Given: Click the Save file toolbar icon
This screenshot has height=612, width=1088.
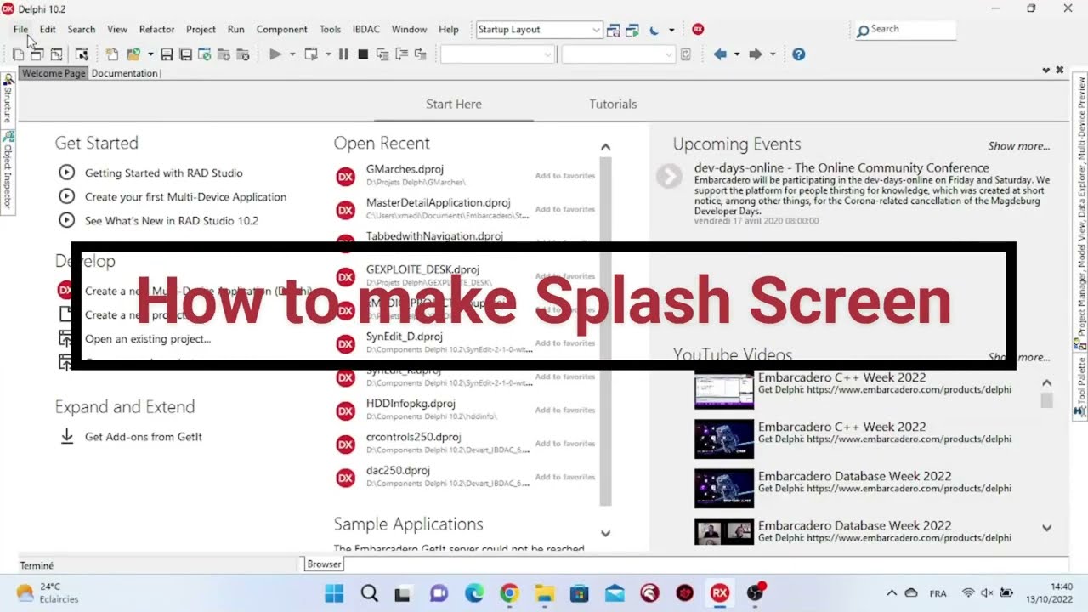Looking at the screenshot, I should (x=167, y=54).
